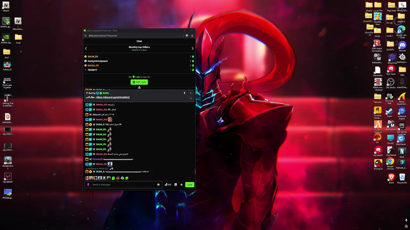
Task: Open the Stumble Guys desktop icon
Action: coord(378,19)
